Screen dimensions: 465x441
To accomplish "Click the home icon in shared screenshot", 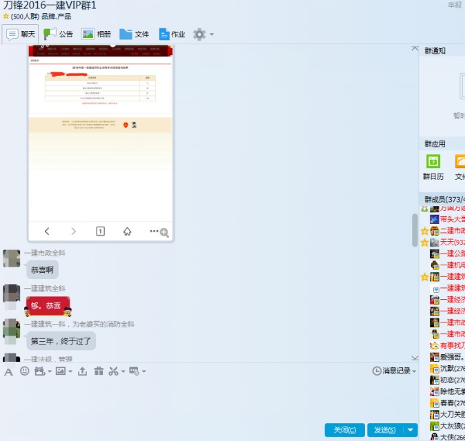I will [127, 231].
